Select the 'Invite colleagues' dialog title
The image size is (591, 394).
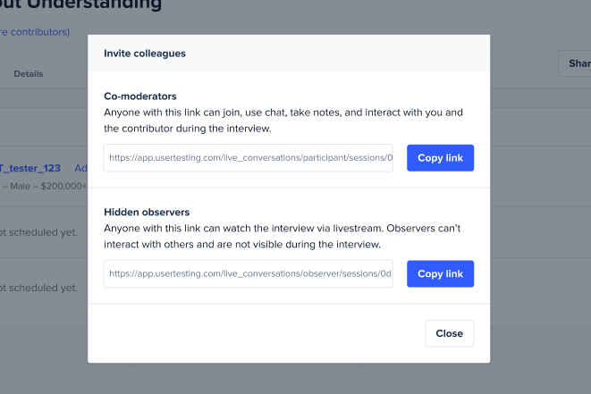[145, 54]
